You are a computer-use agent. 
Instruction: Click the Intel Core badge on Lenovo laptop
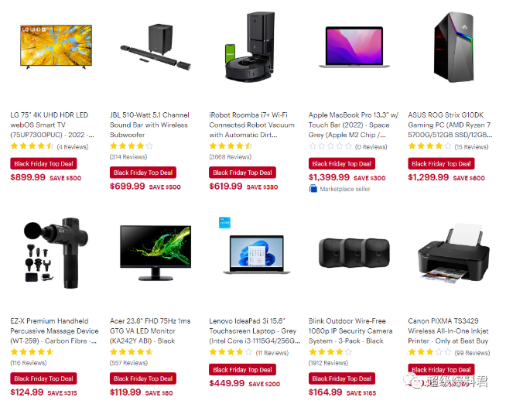224,223
